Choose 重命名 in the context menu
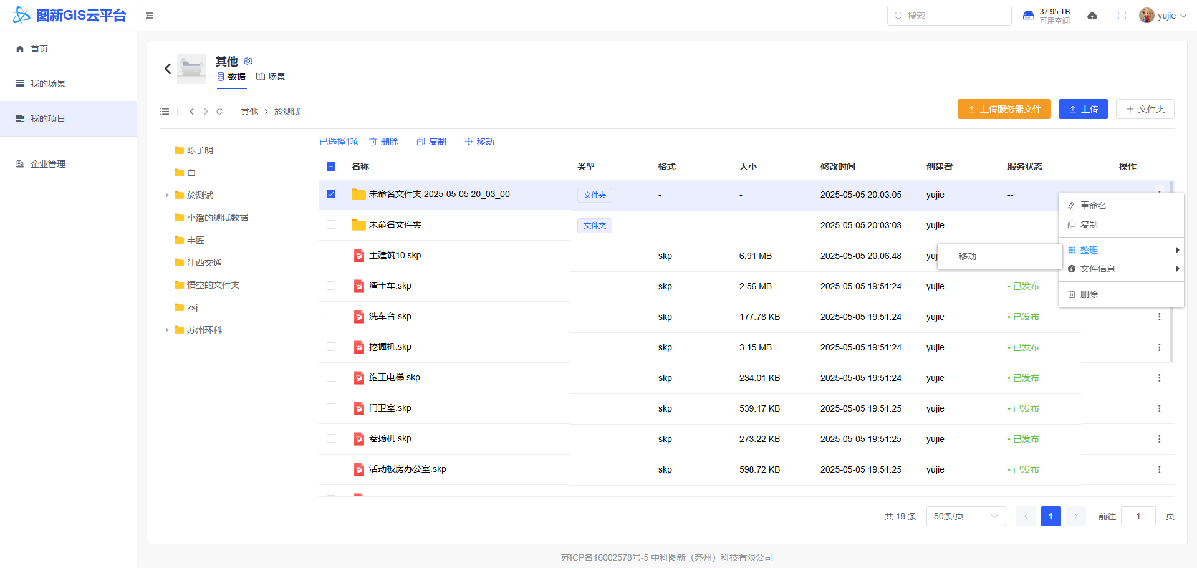The height and width of the screenshot is (568, 1197). 1122,206
